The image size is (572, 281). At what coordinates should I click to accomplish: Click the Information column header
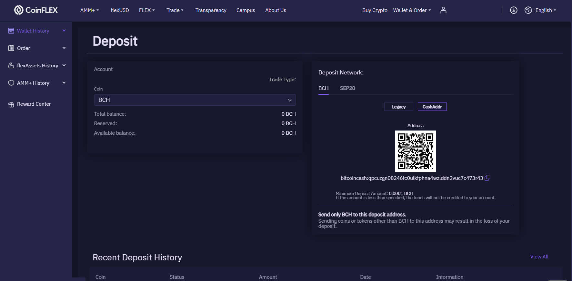click(450, 277)
